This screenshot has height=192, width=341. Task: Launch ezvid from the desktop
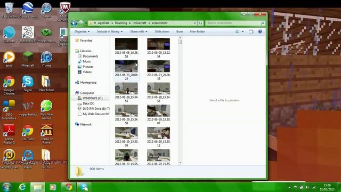tap(9, 59)
